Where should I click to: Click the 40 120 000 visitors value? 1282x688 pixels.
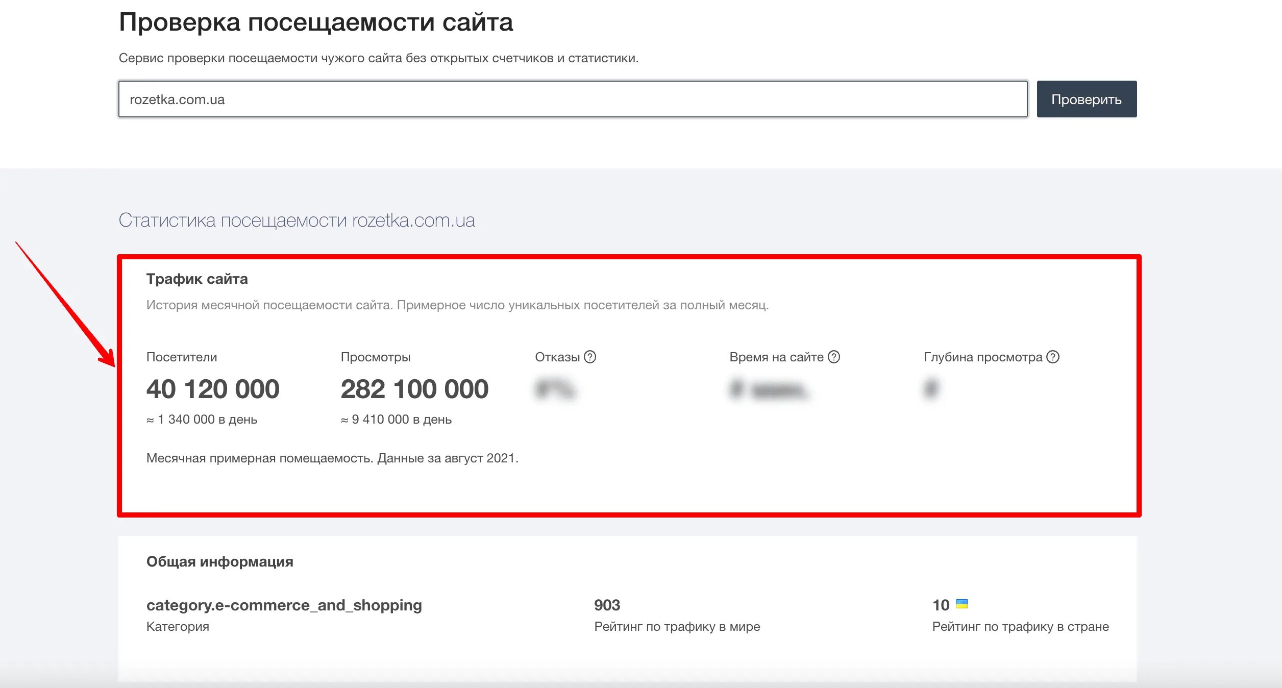[213, 389]
